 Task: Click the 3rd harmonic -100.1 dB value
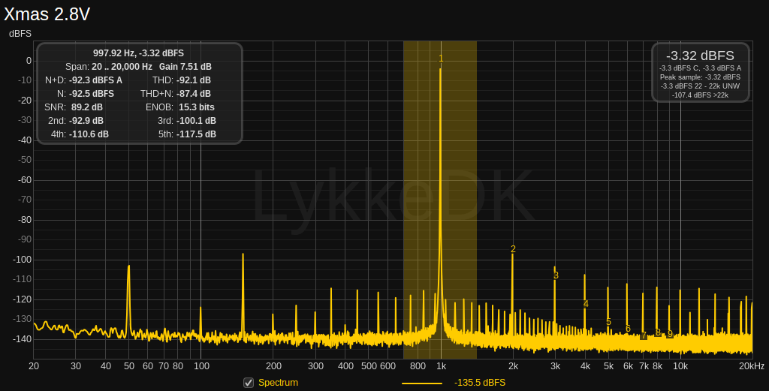click(196, 121)
